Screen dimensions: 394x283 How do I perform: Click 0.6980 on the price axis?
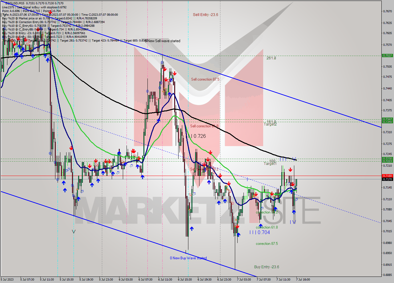pyautogui.click(x=387, y=243)
